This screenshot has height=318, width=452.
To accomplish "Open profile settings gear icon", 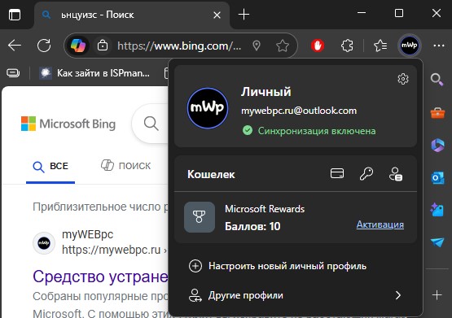I will click(x=403, y=79).
